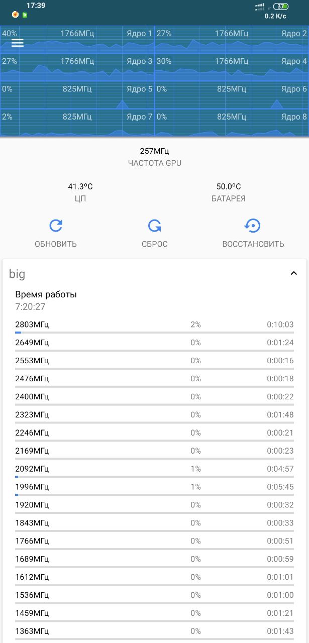The width and height of the screenshot is (309, 643).
Task: Tap the Время работы uptime entry
Action: 46,300
